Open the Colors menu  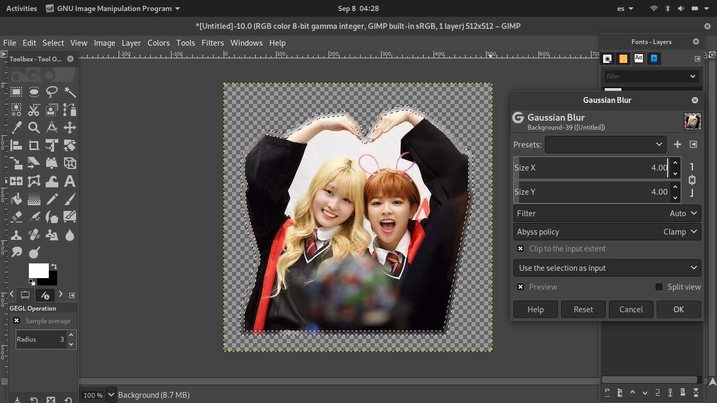159,43
